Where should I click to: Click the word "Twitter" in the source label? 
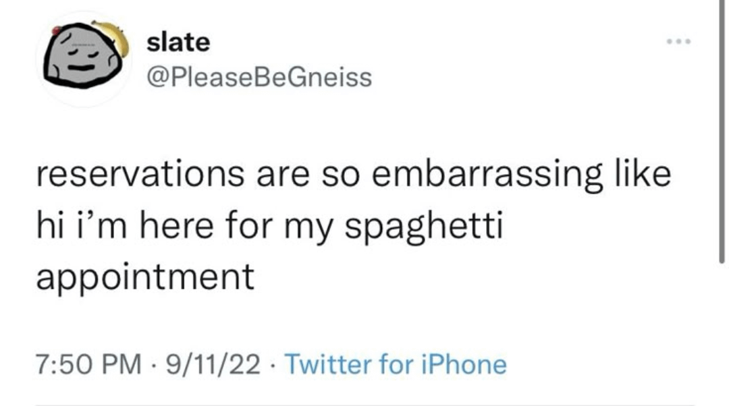(x=327, y=364)
